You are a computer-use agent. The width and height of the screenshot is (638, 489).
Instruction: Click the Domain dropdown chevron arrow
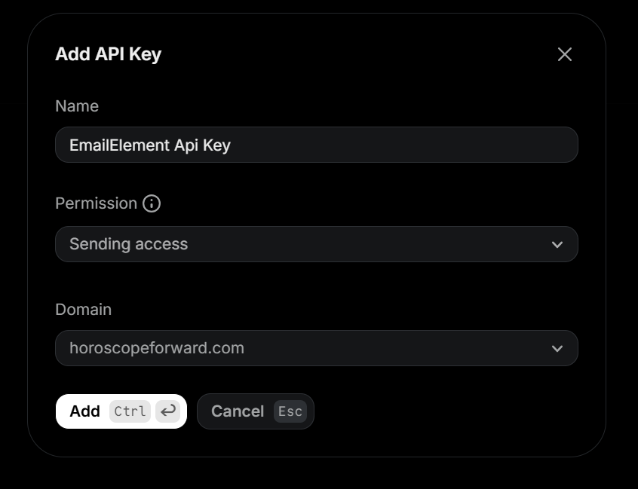click(x=557, y=348)
